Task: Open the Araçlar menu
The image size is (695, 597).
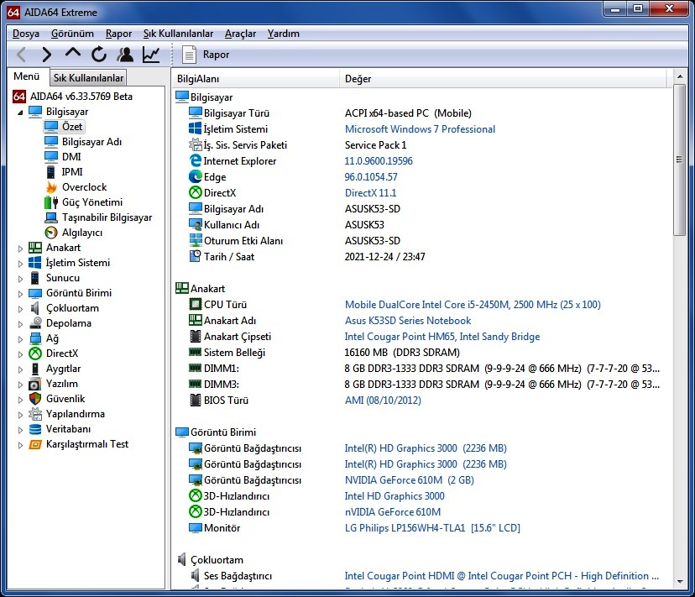Action: coord(240,34)
